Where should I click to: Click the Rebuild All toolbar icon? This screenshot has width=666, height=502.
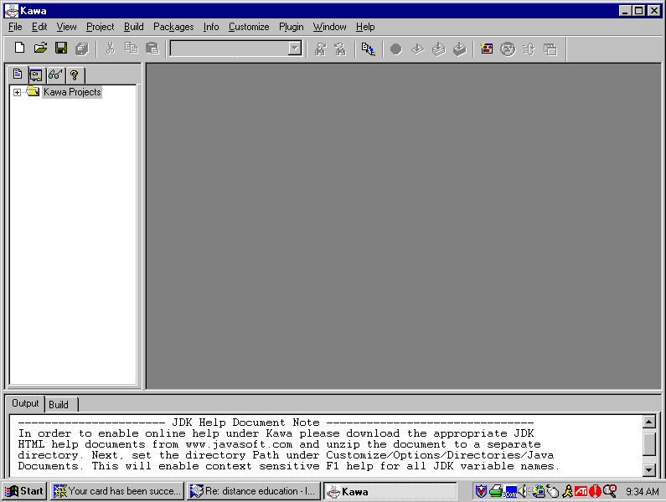(x=438, y=49)
